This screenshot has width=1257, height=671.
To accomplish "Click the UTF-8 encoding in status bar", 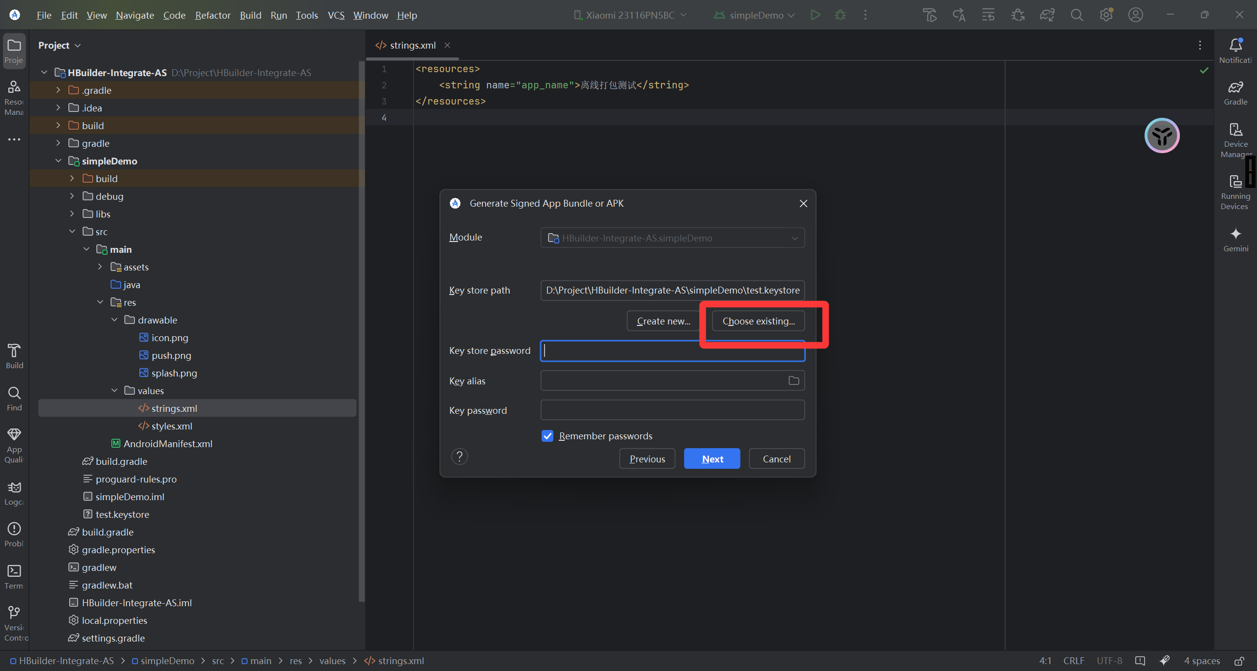I will tap(1109, 661).
